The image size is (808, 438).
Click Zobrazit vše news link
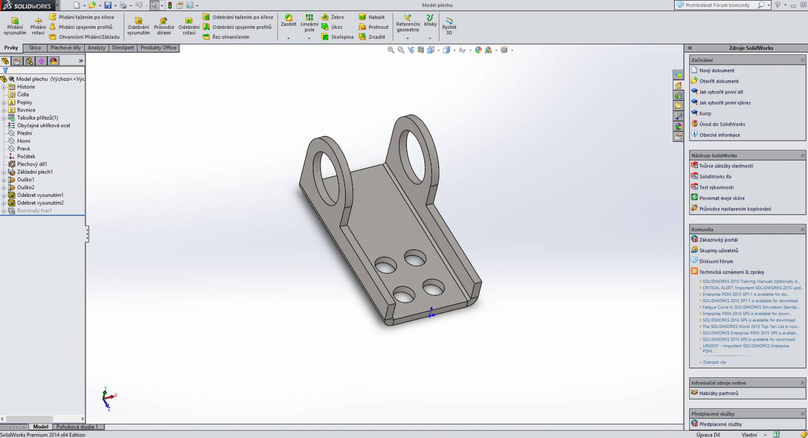point(714,362)
